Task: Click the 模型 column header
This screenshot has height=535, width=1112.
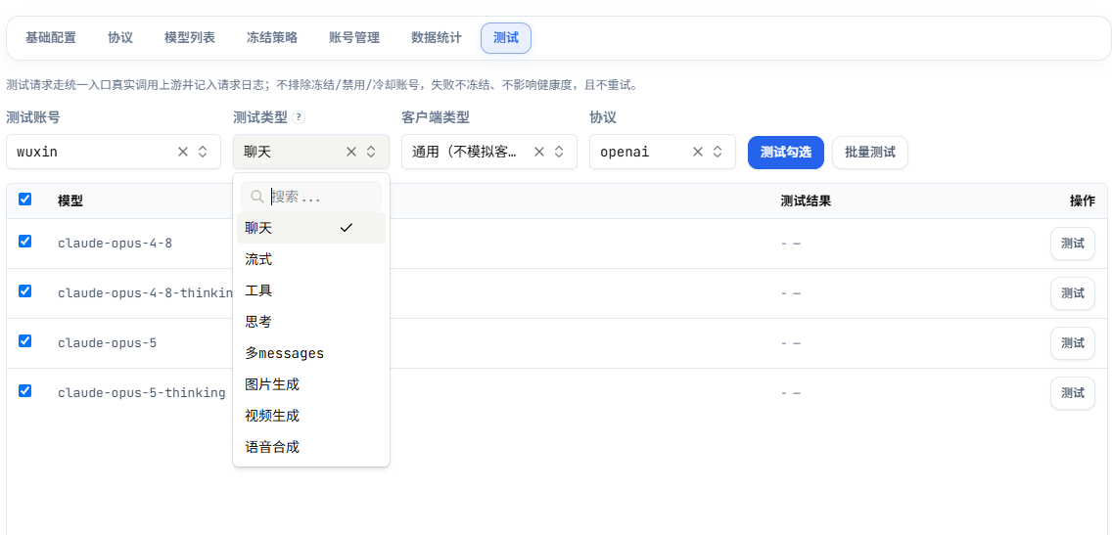Action: point(70,201)
